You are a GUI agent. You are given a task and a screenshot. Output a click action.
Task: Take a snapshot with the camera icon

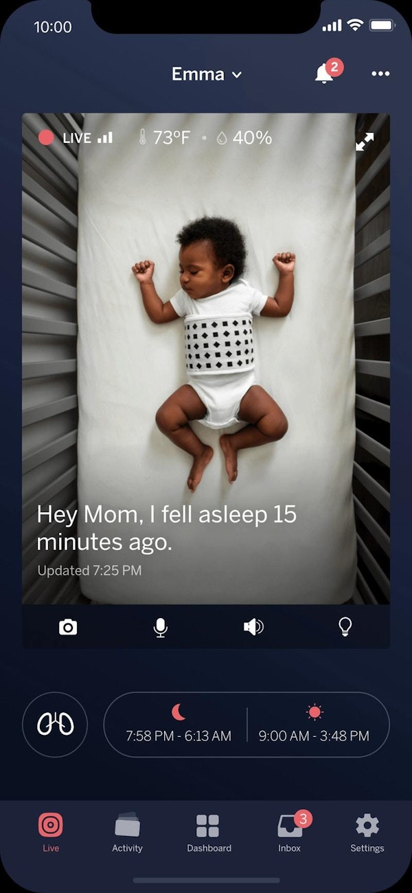coord(68,626)
